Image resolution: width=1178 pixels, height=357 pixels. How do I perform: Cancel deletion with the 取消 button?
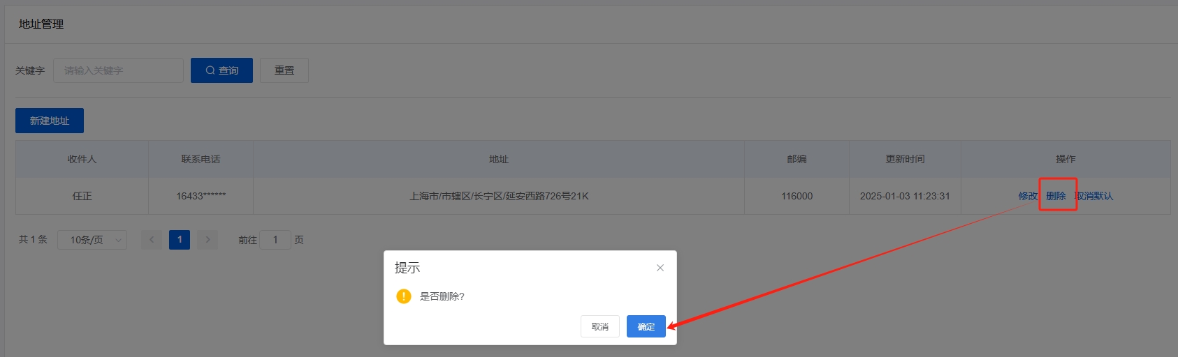600,326
